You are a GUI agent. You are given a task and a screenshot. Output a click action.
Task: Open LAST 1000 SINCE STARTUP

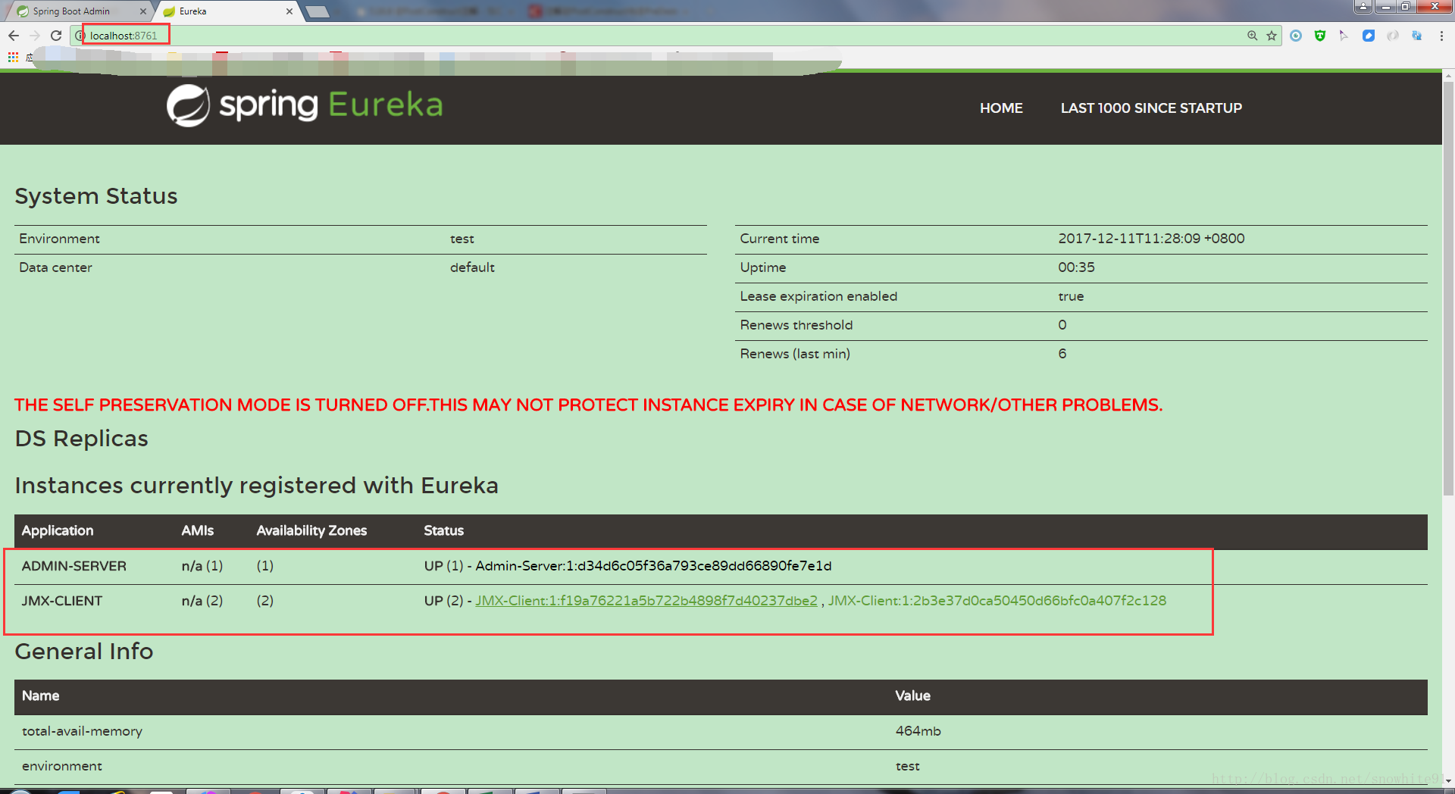coord(1151,108)
